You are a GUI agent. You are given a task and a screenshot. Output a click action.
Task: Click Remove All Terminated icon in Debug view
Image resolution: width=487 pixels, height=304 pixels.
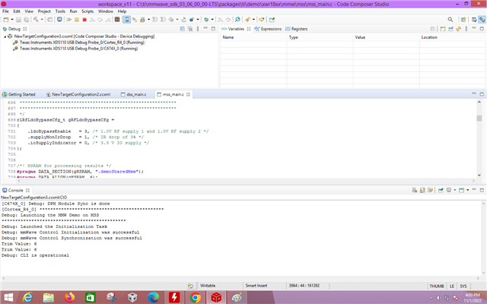tap(190, 29)
